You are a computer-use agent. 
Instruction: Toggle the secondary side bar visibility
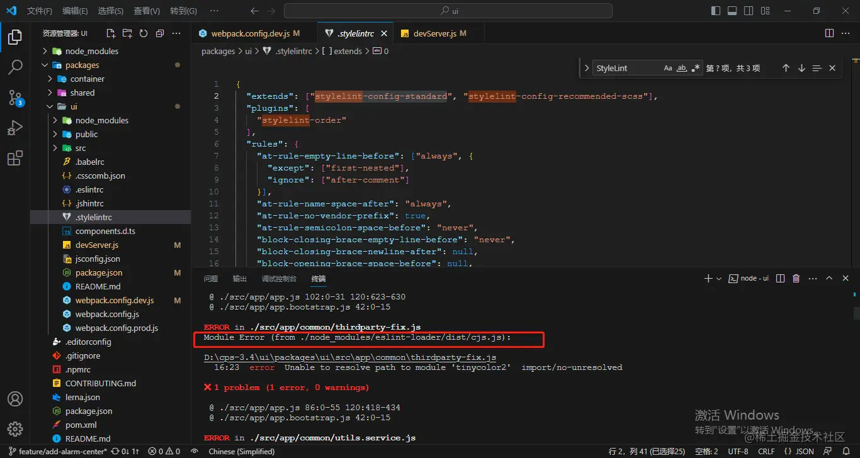coord(749,11)
